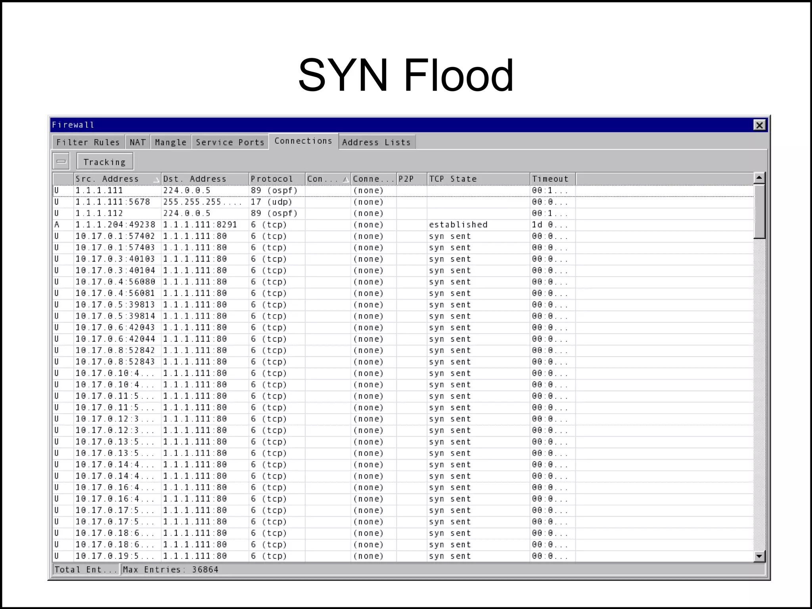Go to the Address Lists tab

(x=376, y=142)
